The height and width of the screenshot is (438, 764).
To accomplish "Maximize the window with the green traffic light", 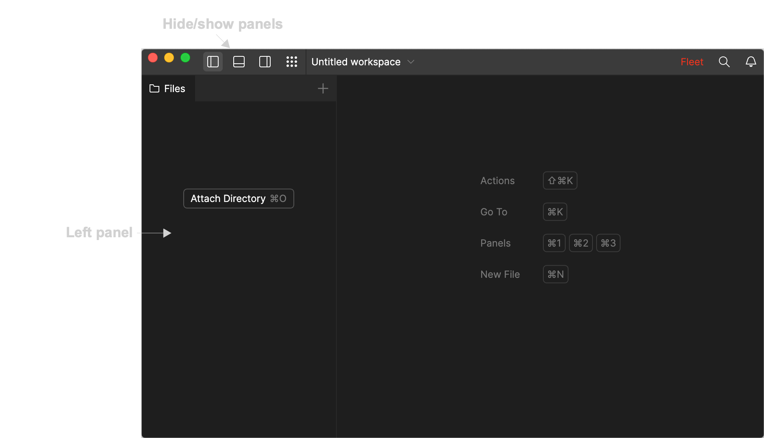I will [185, 58].
